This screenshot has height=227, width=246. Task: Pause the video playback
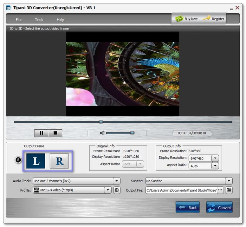(x=41, y=133)
